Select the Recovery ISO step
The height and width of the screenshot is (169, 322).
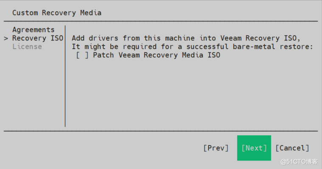[x=38, y=38]
